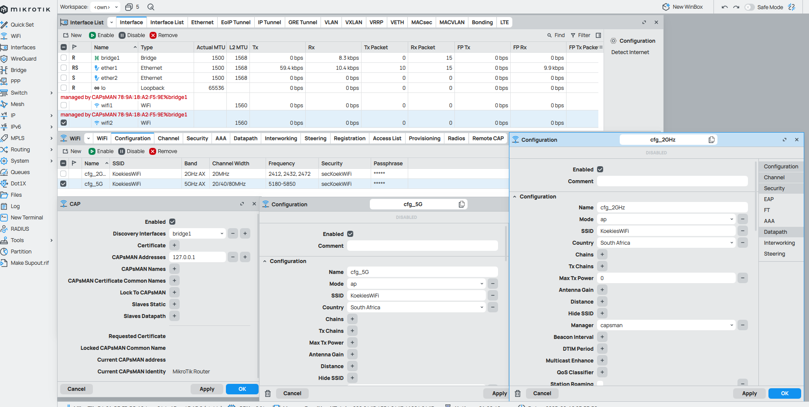Open the WireGuard-adjacent VLAN tab
The width and height of the screenshot is (809, 407).
(331, 22)
